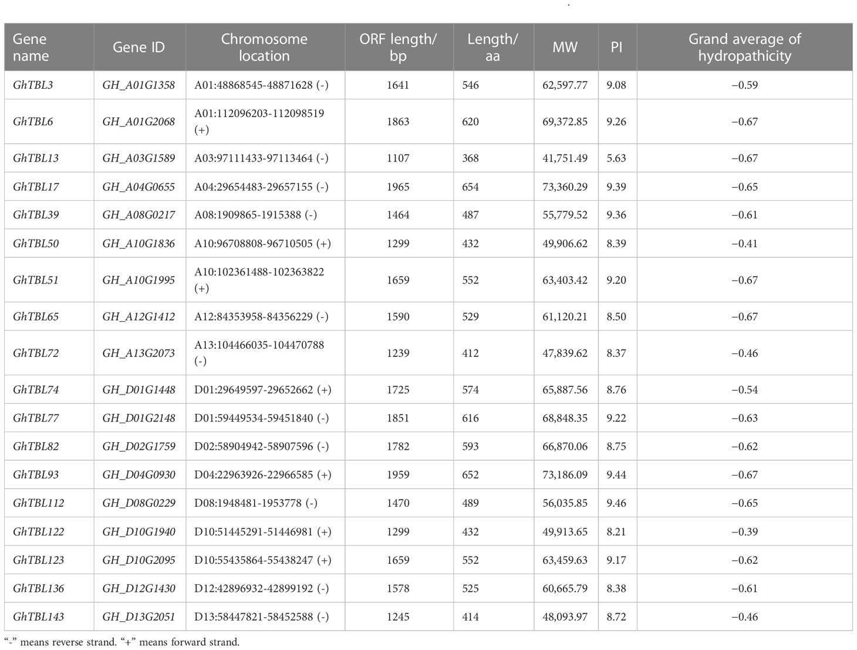
Task: Select gene name GhTBL136
Action: click(39, 588)
